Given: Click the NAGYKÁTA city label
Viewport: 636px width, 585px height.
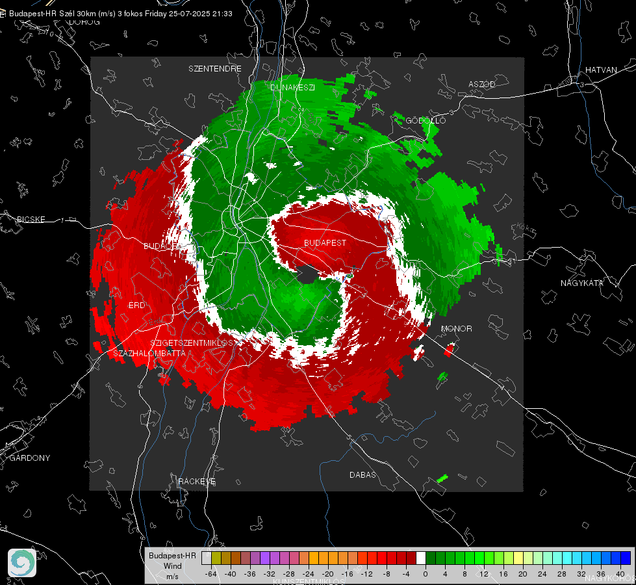Looking at the screenshot, I should pyautogui.click(x=582, y=283).
